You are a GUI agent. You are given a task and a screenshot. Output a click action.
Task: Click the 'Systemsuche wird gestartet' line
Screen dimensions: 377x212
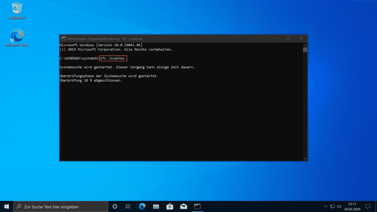(127, 67)
